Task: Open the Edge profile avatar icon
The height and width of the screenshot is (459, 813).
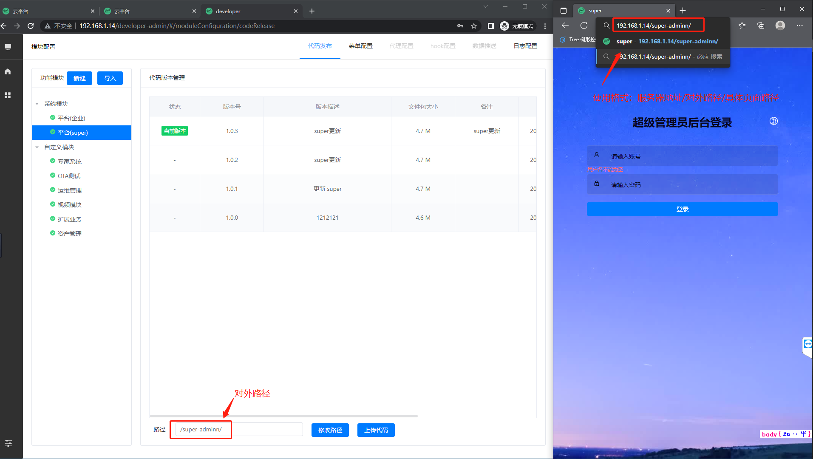Action: coord(780,25)
